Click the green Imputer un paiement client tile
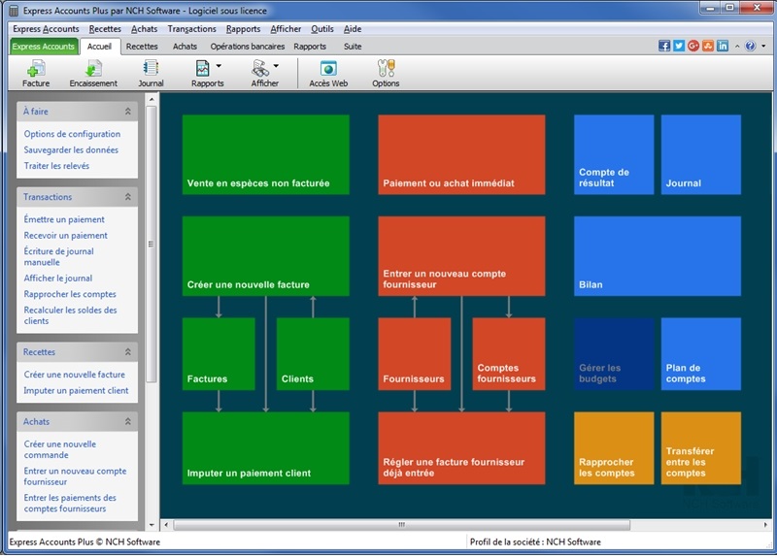Image resolution: width=777 pixels, height=558 pixels. click(x=265, y=448)
